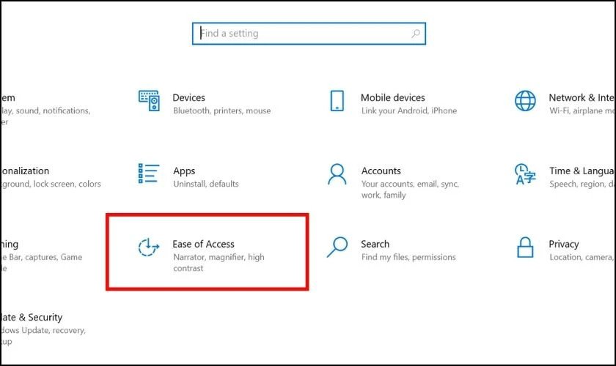Viewport: 616px width, 366px height.
Task: Click the magnifier icon inside the search box
Action: click(416, 34)
